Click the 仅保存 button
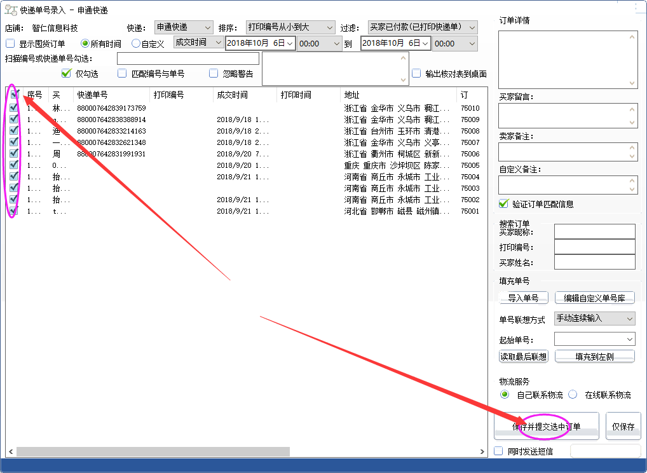647x473 pixels. click(x=623, y=427)
